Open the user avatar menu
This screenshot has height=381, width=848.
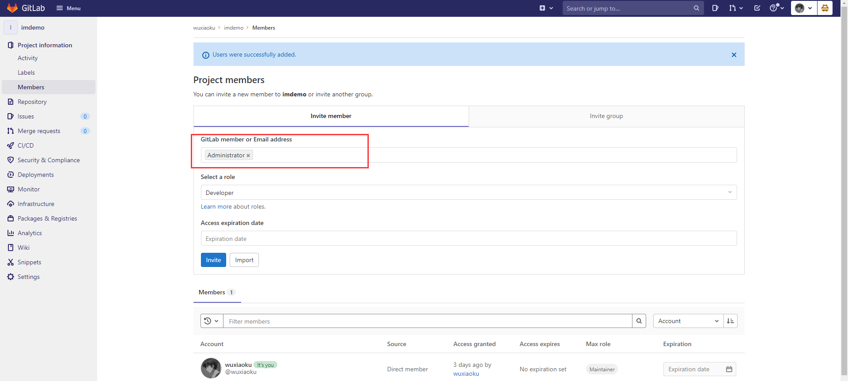[803, 8]
